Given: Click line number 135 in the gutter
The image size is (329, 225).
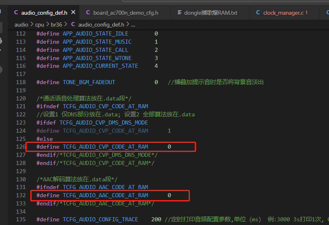Looking at the screenshot, I should click(x=21, y=219).
